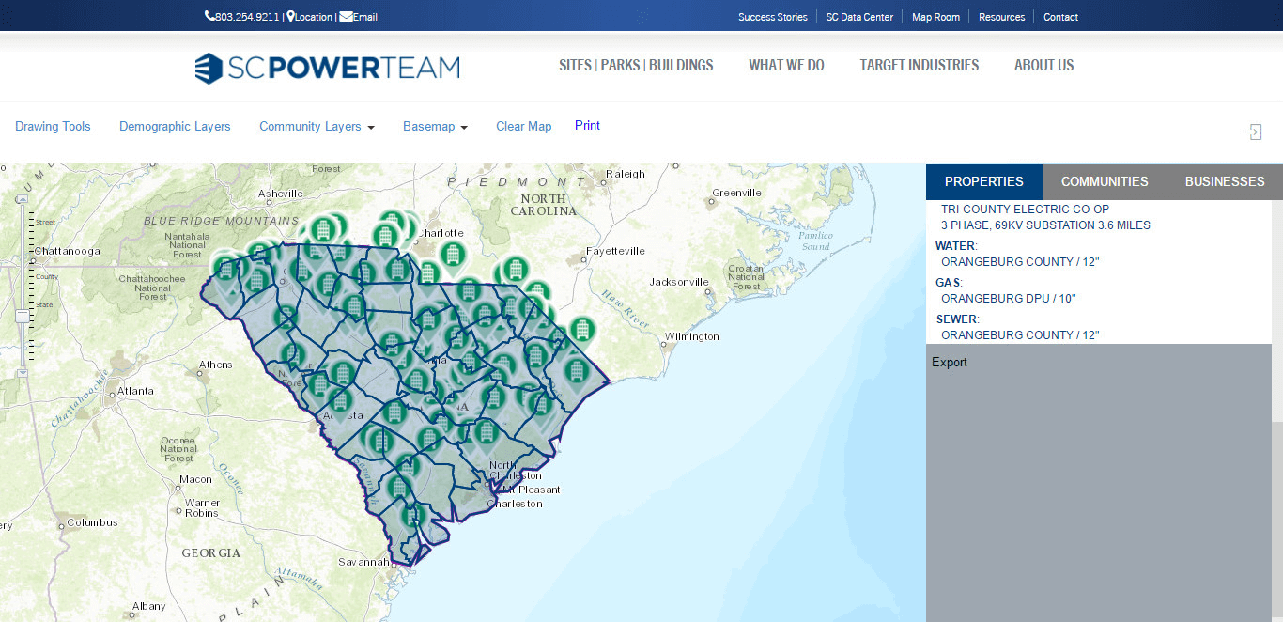Click the map zoom slider handle
The width and height of the screenshot is (1283, 622).
click(x=22, y=317)
